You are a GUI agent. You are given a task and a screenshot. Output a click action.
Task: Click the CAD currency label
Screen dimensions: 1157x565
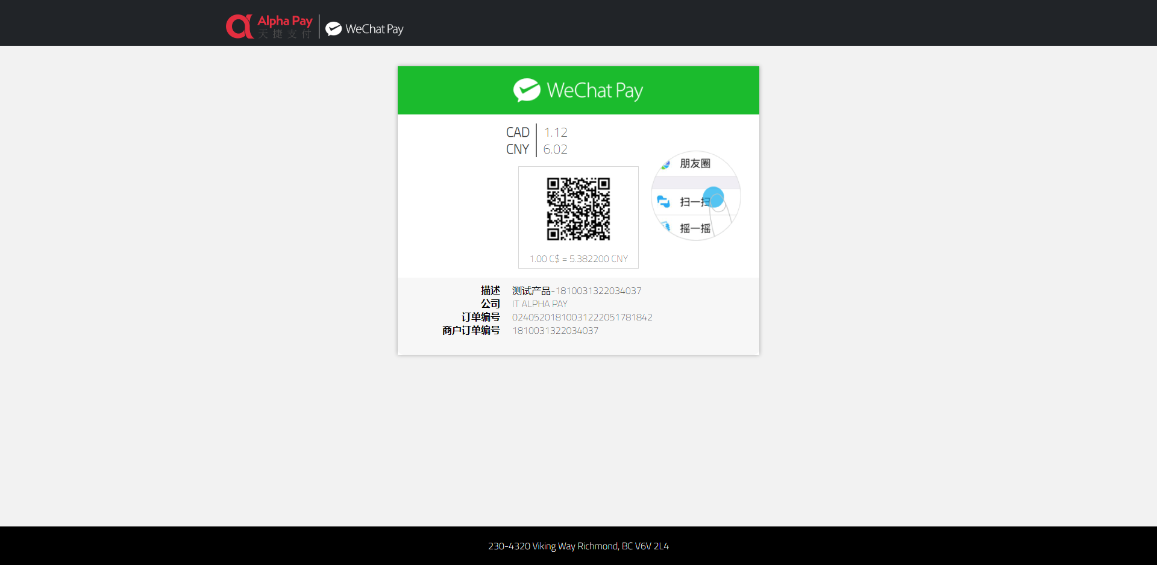[518, 133]
